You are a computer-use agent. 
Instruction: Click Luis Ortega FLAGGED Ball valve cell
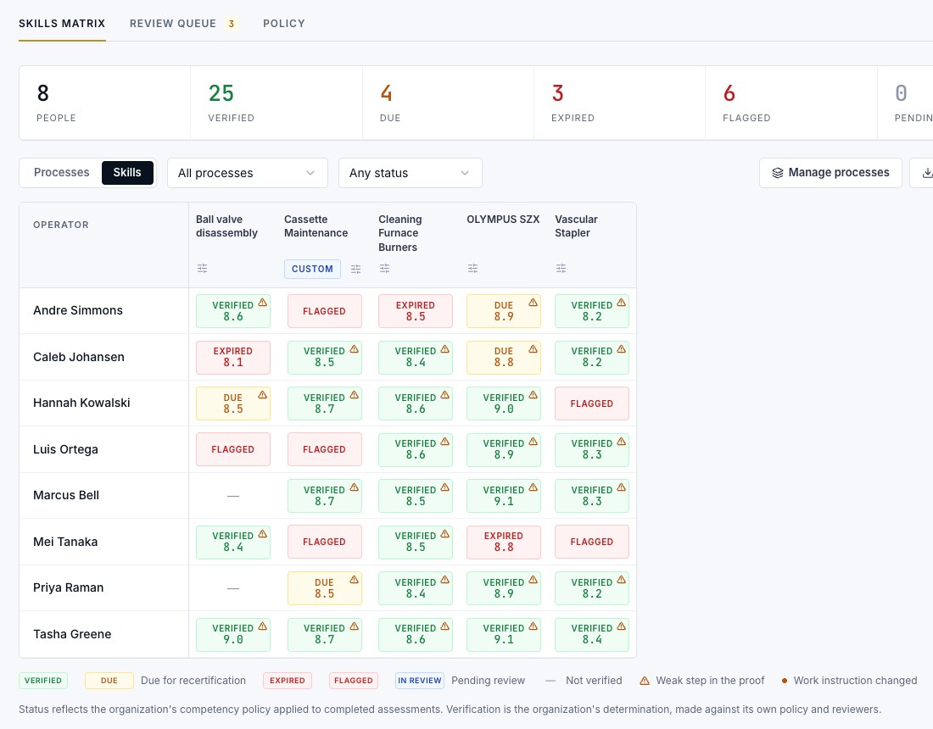tap(232, 449)
